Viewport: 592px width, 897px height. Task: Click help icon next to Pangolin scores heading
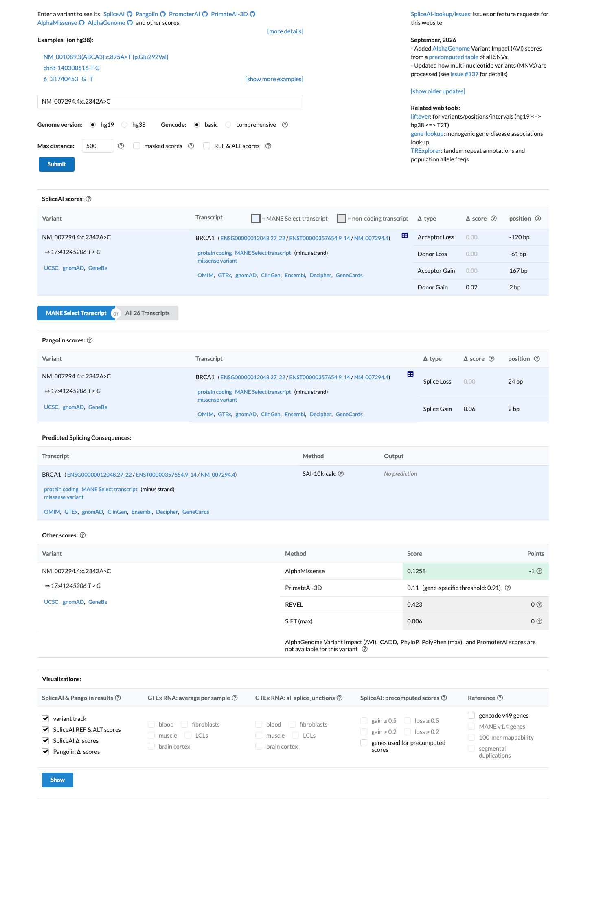pos(90,340)
